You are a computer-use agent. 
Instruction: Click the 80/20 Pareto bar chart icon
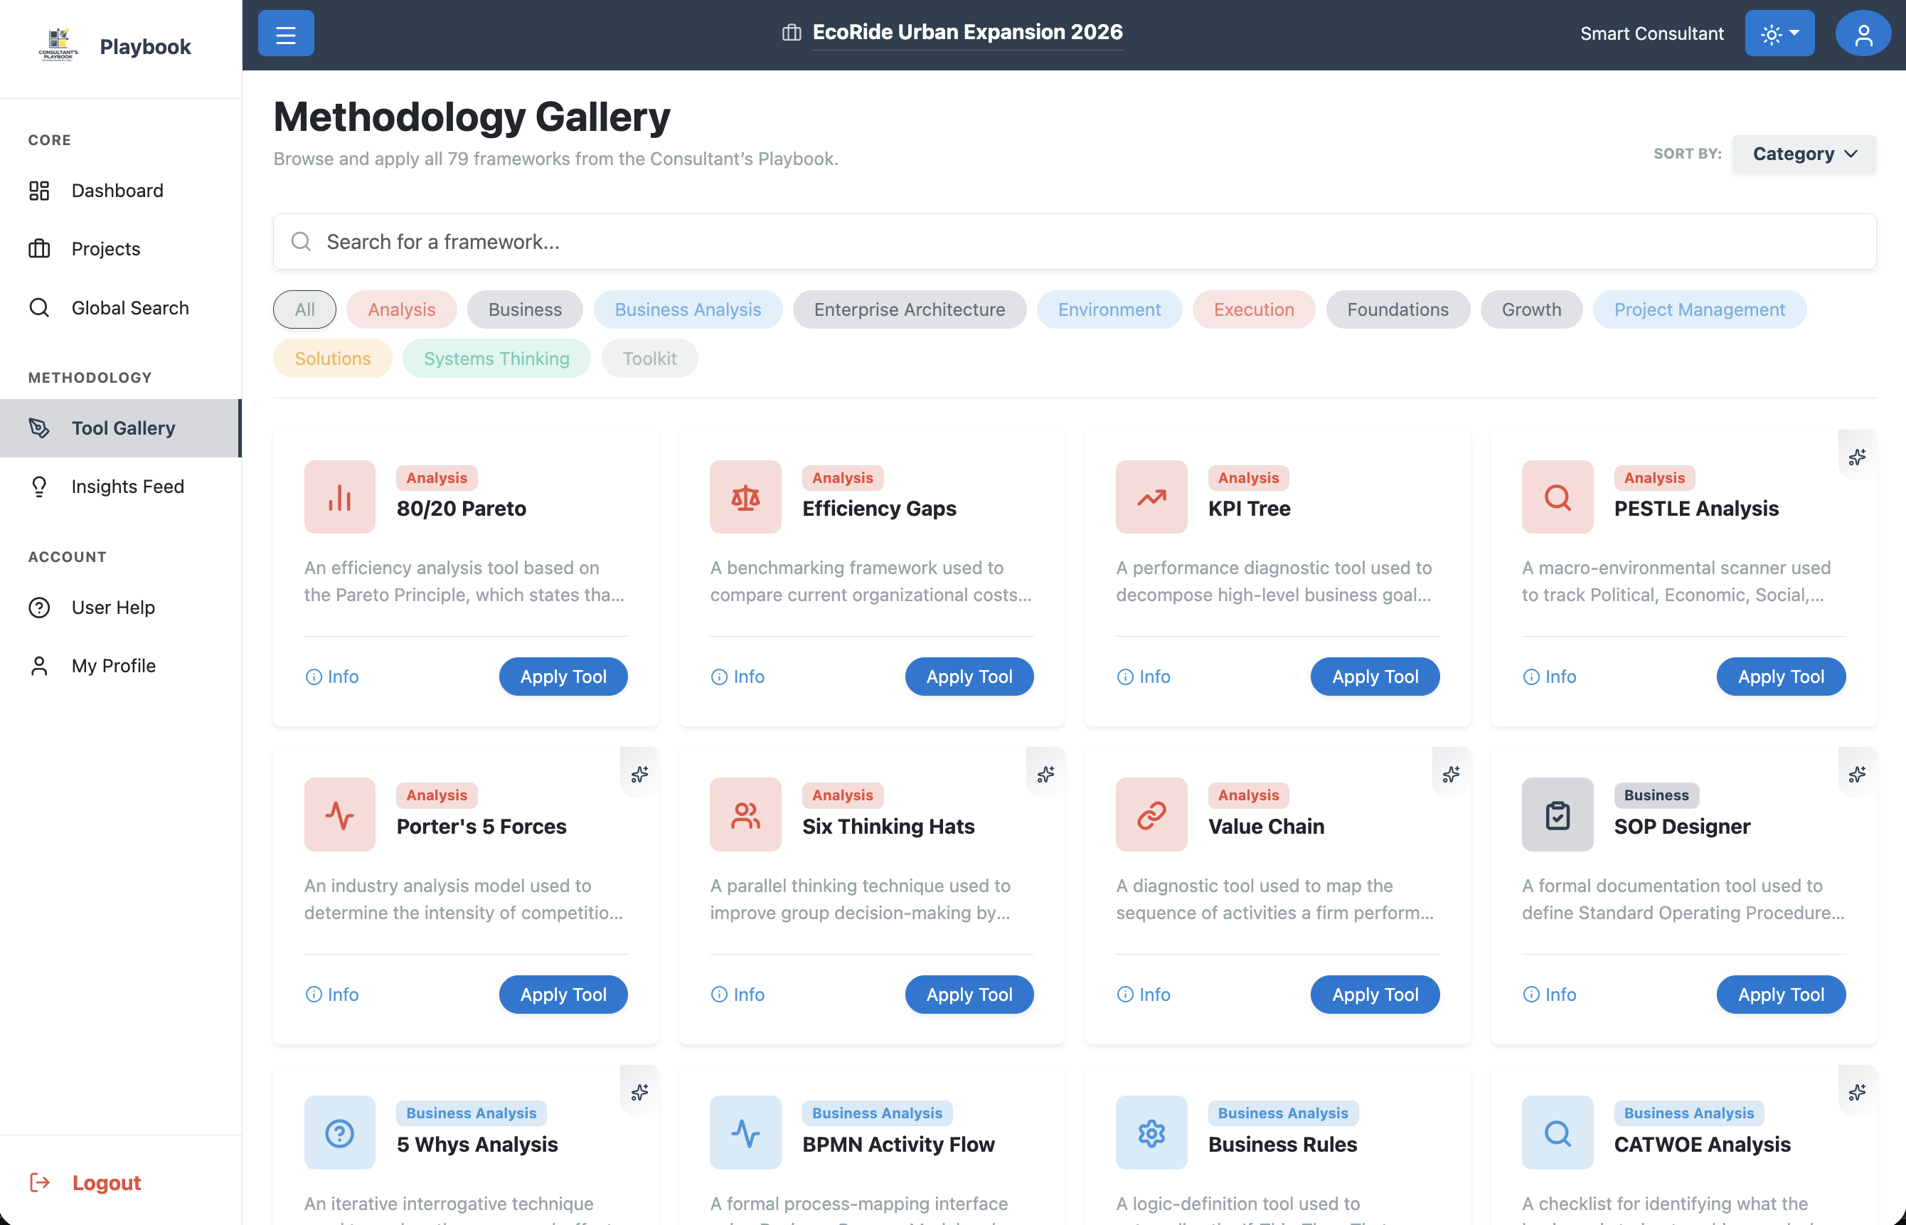coord(339,497)
